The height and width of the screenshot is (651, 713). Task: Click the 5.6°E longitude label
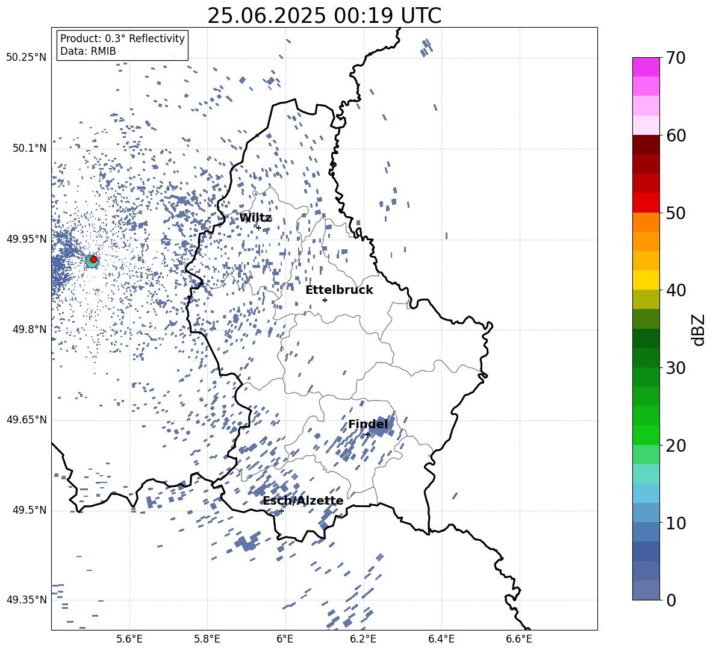click(129, 639)
